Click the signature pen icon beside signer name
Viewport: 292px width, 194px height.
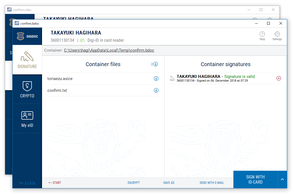[172, 78]
